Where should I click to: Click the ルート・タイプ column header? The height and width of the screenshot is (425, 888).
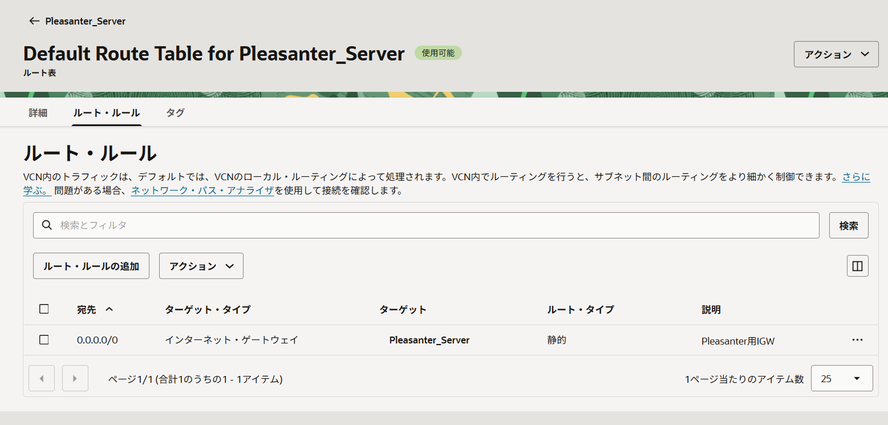click(581, 310)
